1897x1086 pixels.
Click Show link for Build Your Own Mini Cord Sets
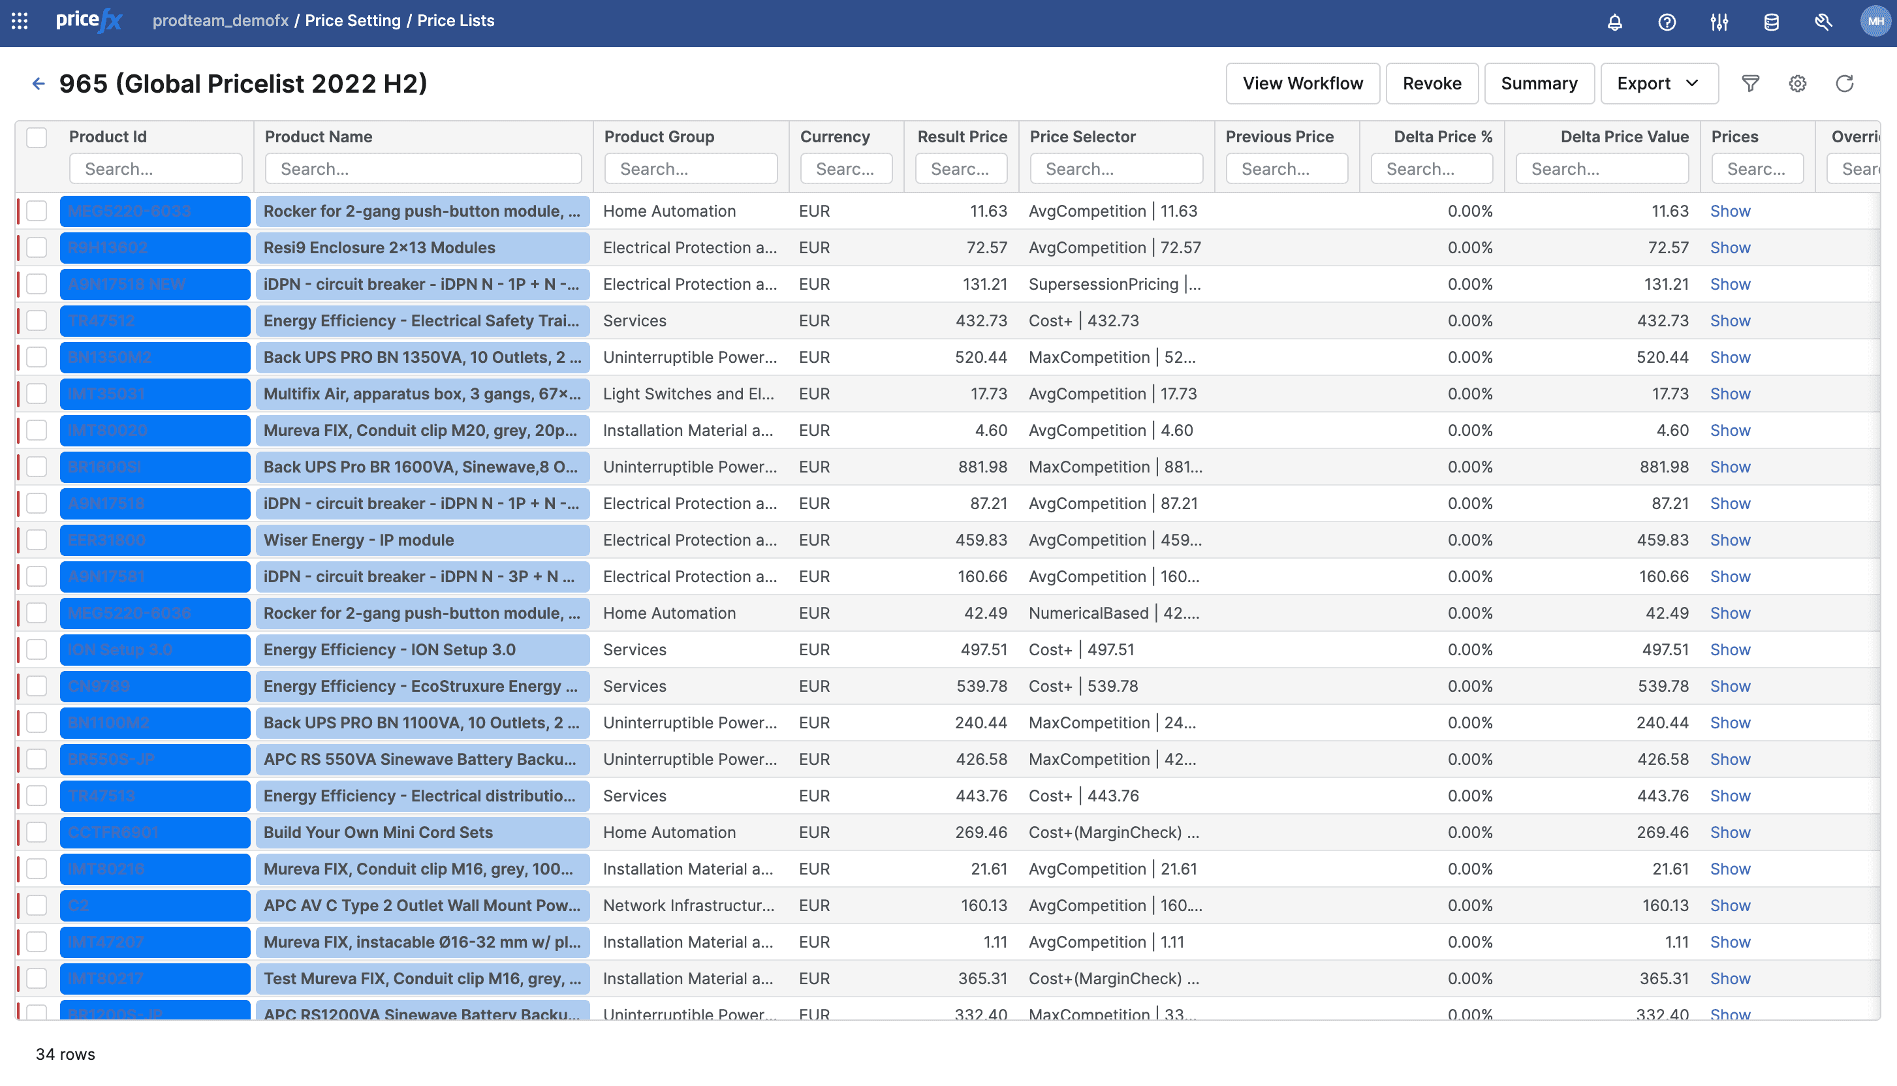coord(1729,832)
